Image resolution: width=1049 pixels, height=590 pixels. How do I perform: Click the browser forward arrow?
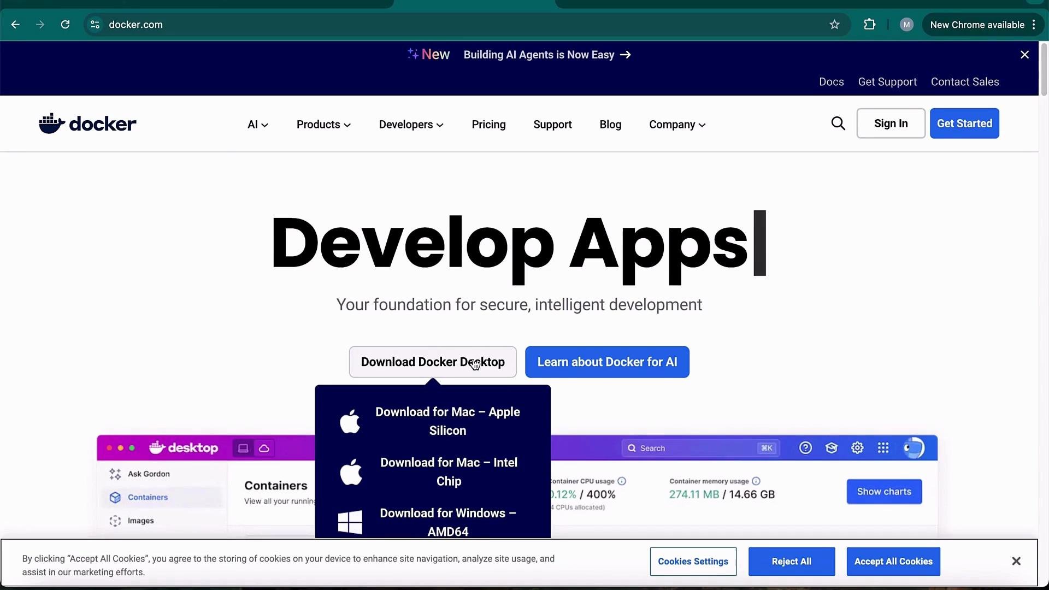tap(40, 25)
